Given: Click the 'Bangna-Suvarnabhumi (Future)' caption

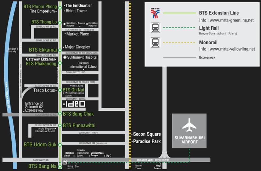Looking at the screenshot, I should [218, 34].
